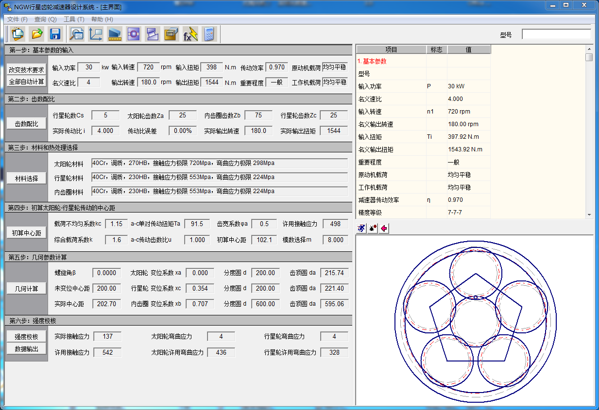The width and height of the screenshot is (599, 410).
Task: Click the 材料选择 button
Action: tap(27, 179)
